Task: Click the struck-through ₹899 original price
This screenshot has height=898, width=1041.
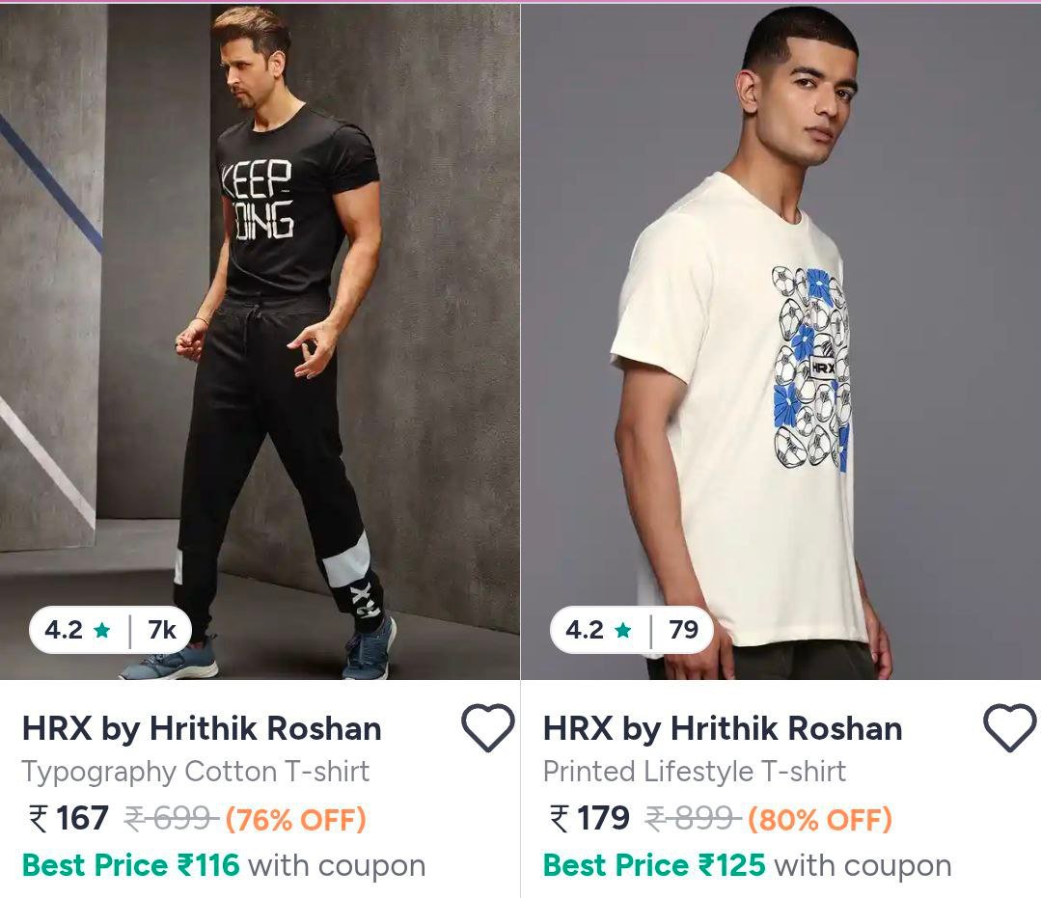Action: (693, 820)
